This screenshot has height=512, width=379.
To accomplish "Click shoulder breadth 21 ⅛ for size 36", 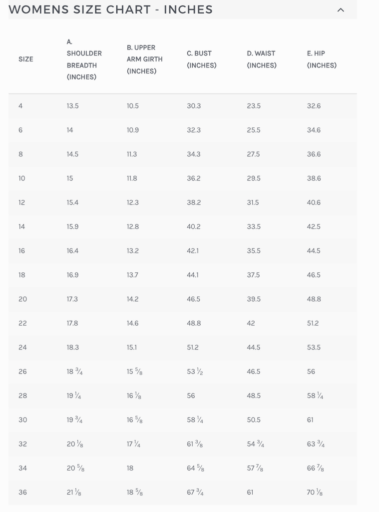I will (74, 492).
